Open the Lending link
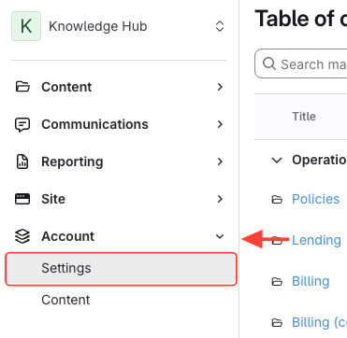 (316, 240)
